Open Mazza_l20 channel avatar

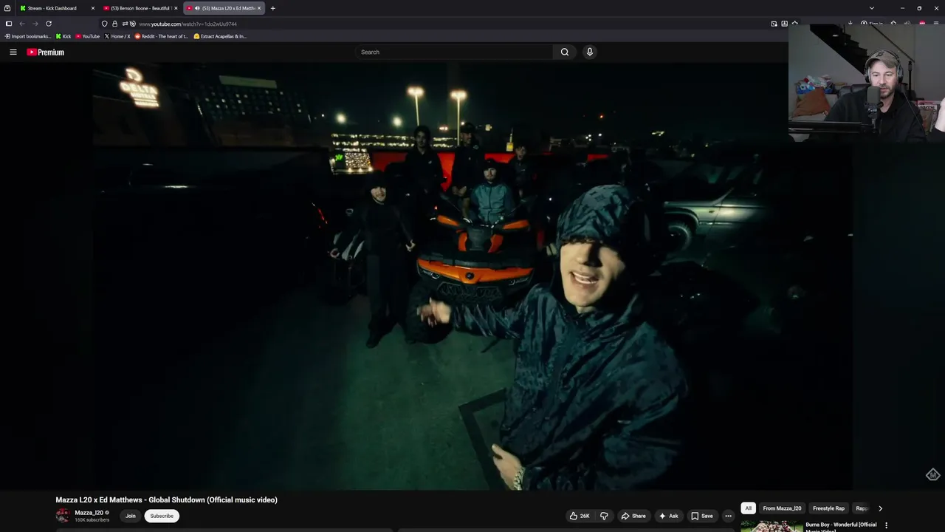(x=63, y=516)
